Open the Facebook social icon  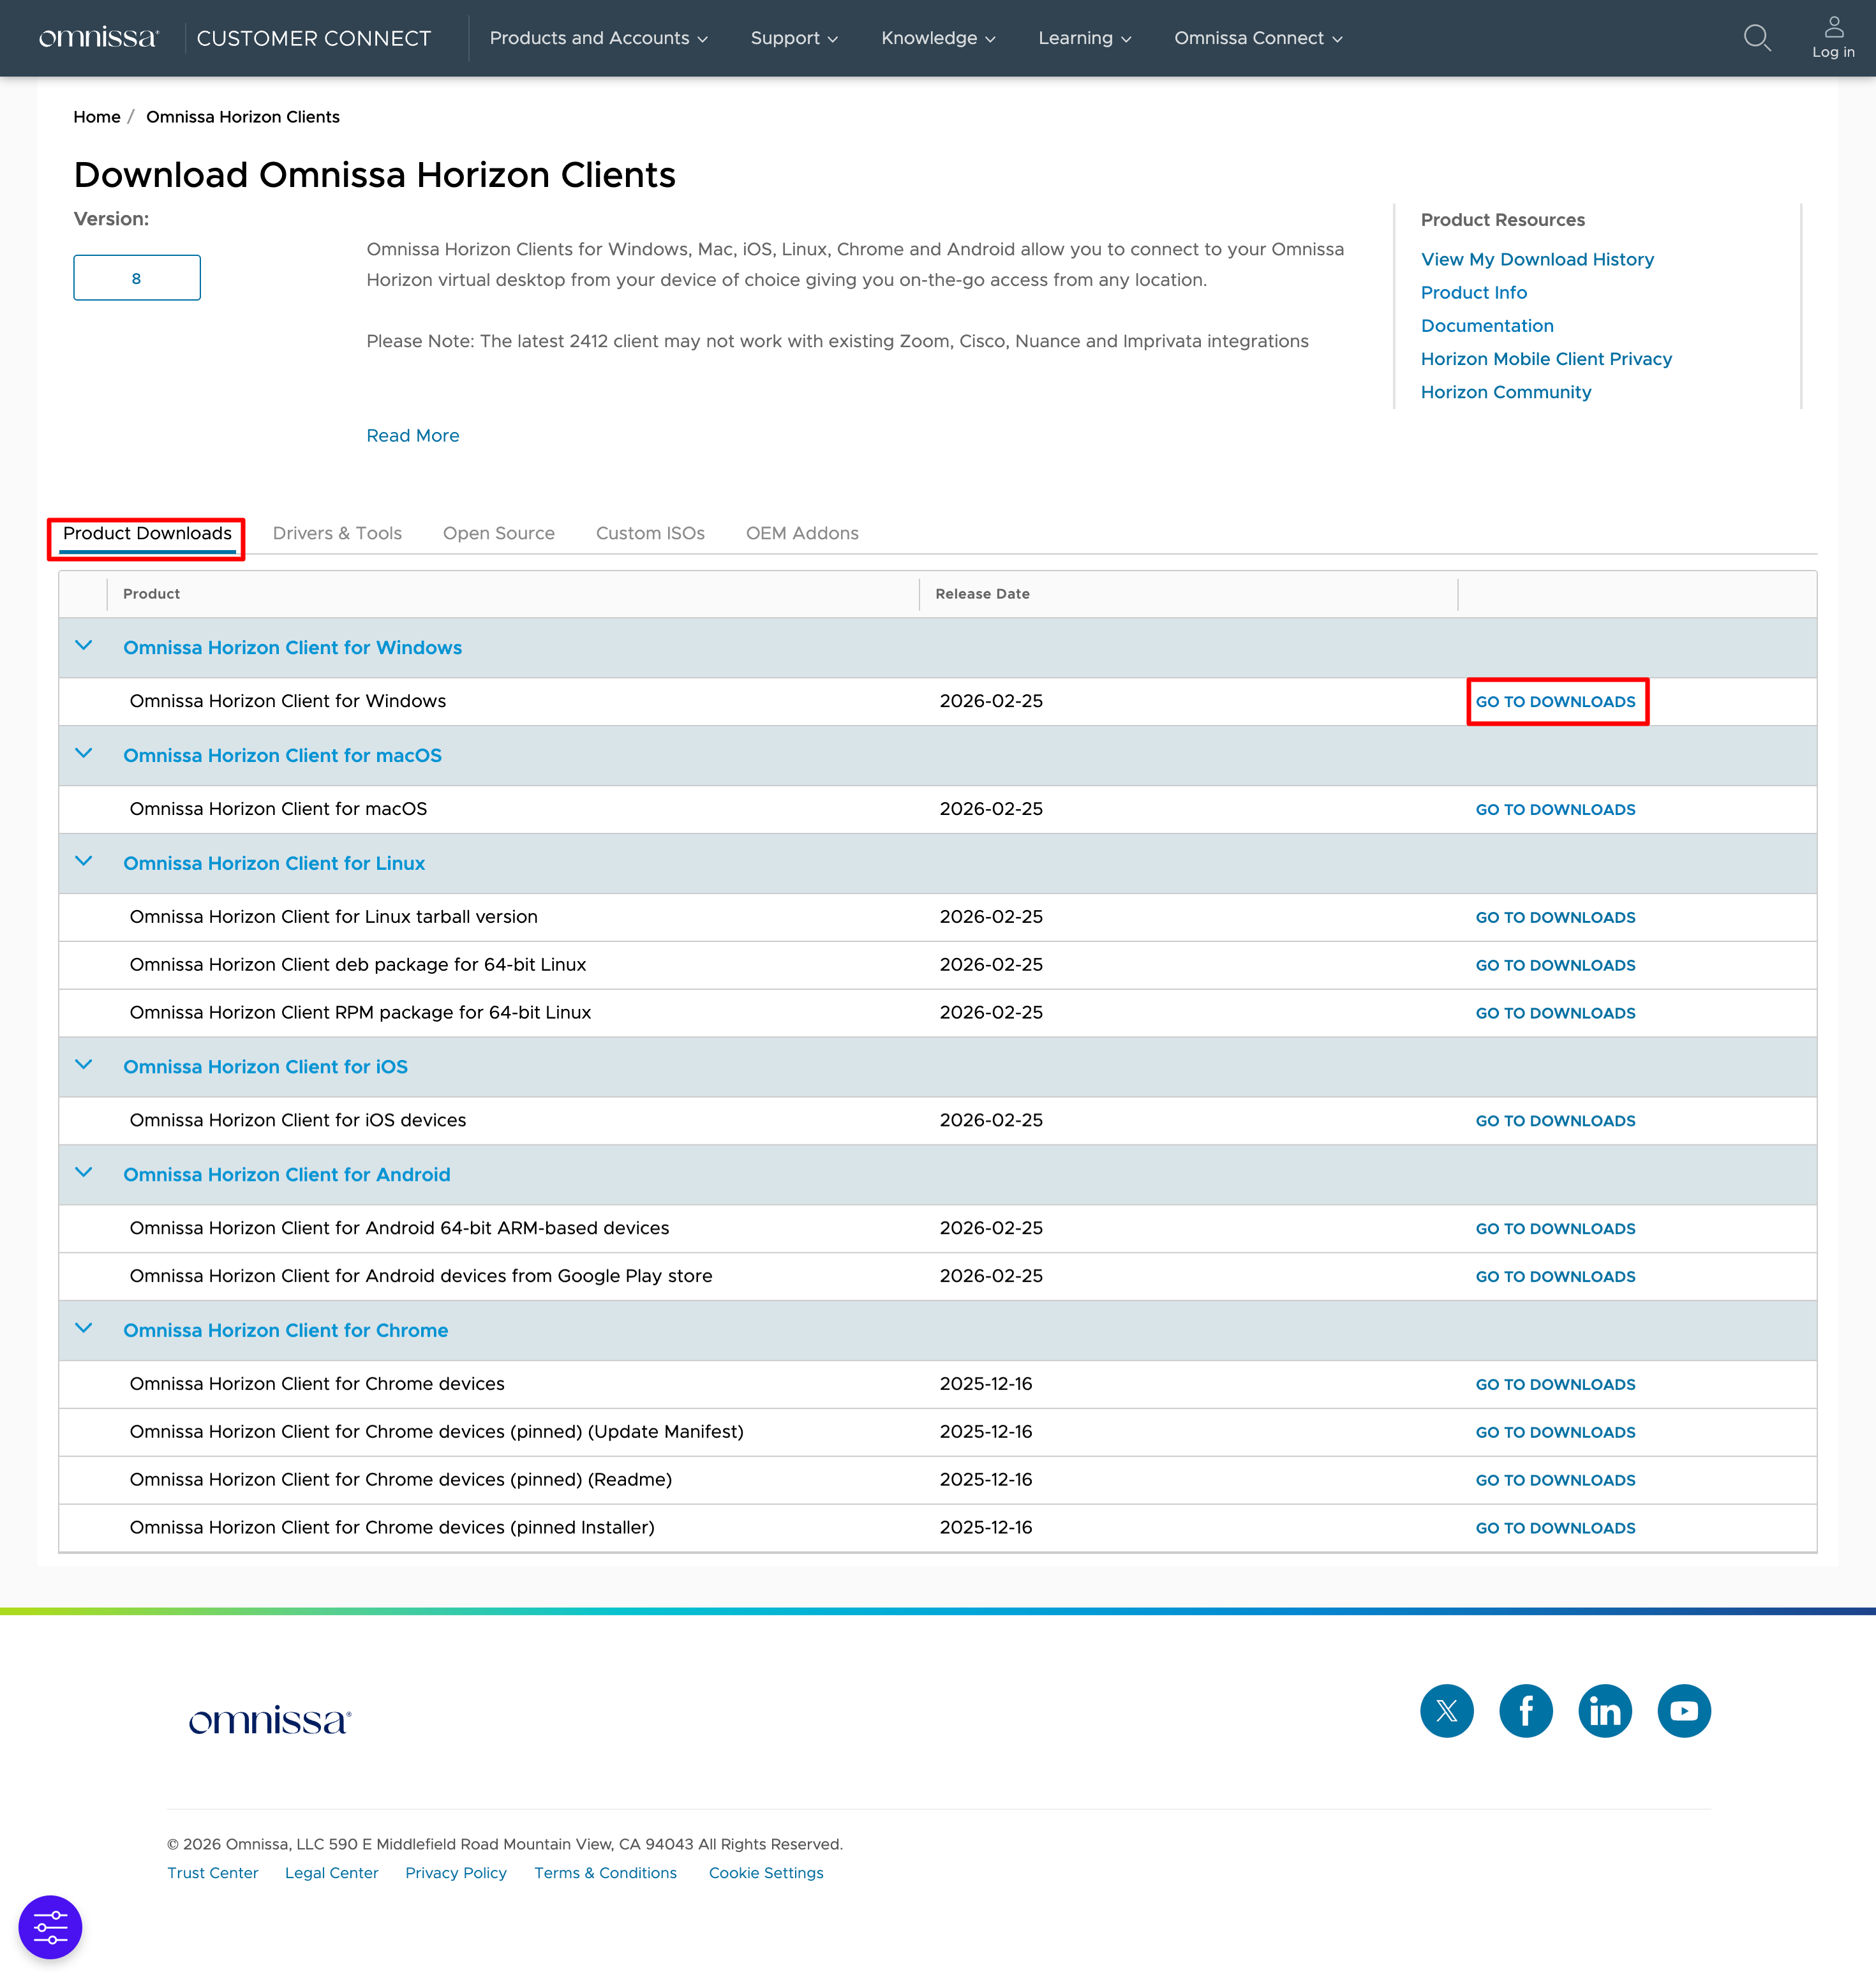[x=1525, y=1710]
